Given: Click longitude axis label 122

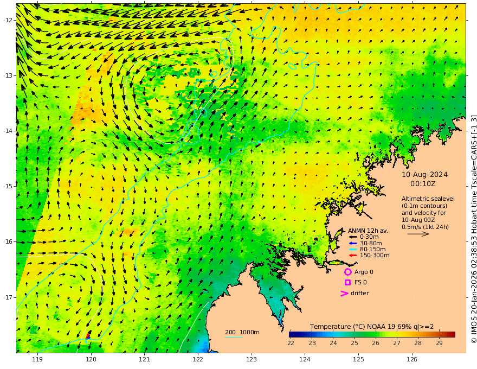Looking at the screenshot, I should tap(198, 360).
